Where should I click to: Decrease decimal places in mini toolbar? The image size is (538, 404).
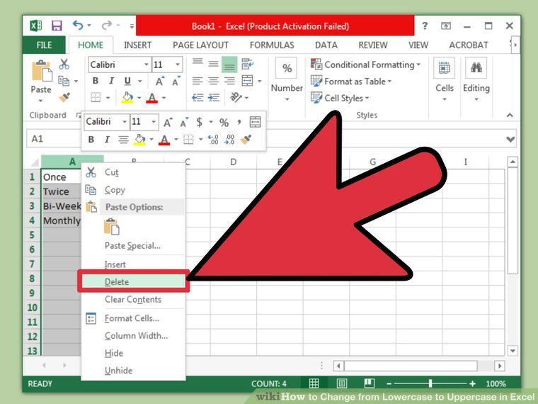(229, 140)
